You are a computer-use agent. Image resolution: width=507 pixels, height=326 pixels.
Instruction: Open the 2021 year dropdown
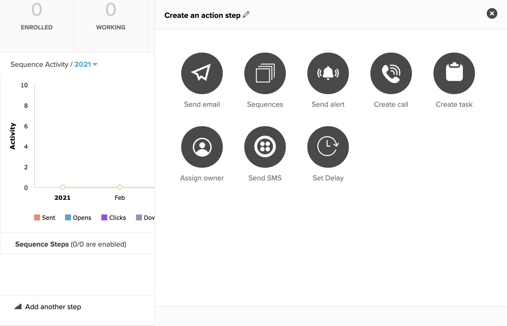point(86,64)
